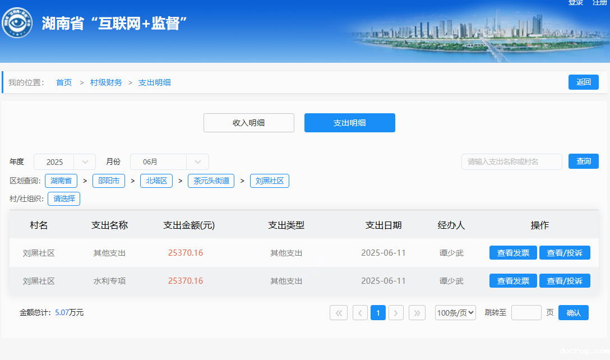Click the 跳转至 page number input box
This screenshot has width=610, height=360.
pos(526,313)
